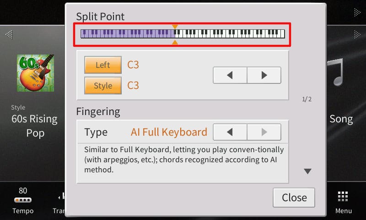The height and width of the screenshot is (220, 366).
Task: Tap the Song music note icon
Action: pyautogui.click(x=338, y=73)
